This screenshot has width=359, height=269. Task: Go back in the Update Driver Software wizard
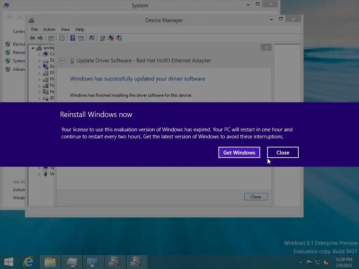click(x=62, y=60)
